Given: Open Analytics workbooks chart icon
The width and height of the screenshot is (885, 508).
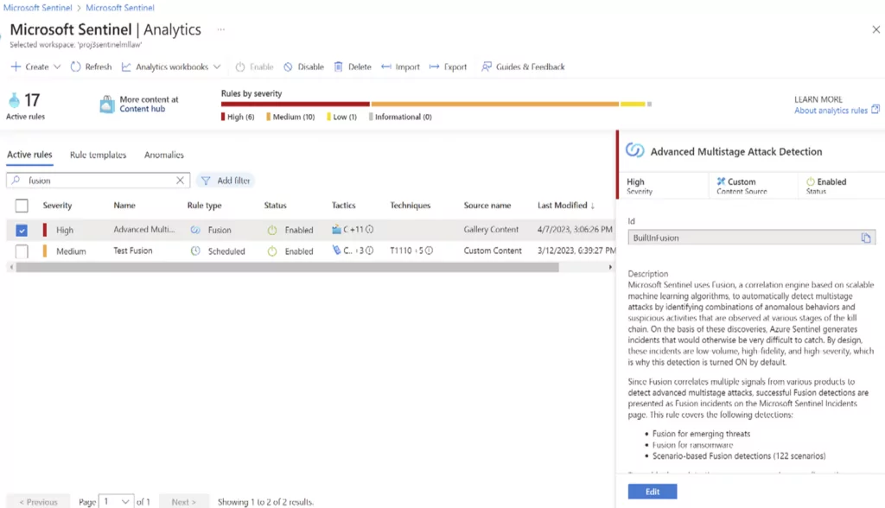Looking at the screenshot, I should click(x=126, y=67).
